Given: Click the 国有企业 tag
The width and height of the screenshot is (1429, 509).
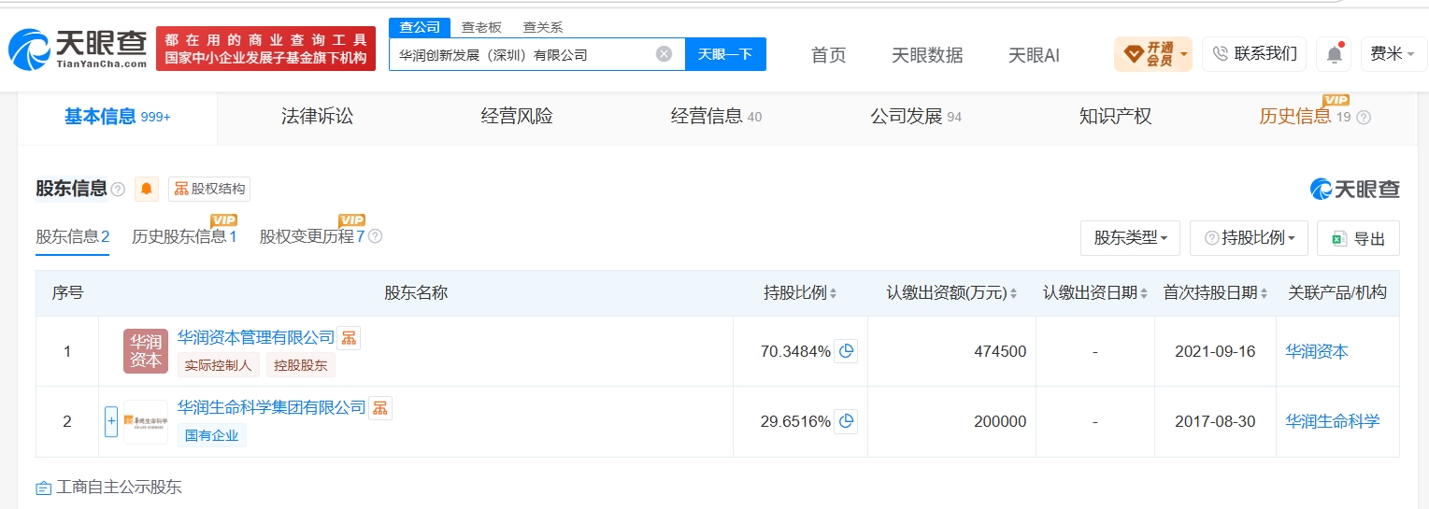Looking at the screenshot, I should point(211,435).
